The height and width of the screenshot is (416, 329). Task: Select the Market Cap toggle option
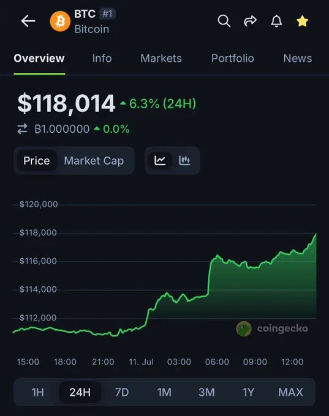(x=94, y=160)
